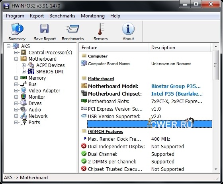The height and width of the screenshot is (184, 223).
Task: Click the 'Intel P35 (Bearlake...' value
Action: coord(177,94)
